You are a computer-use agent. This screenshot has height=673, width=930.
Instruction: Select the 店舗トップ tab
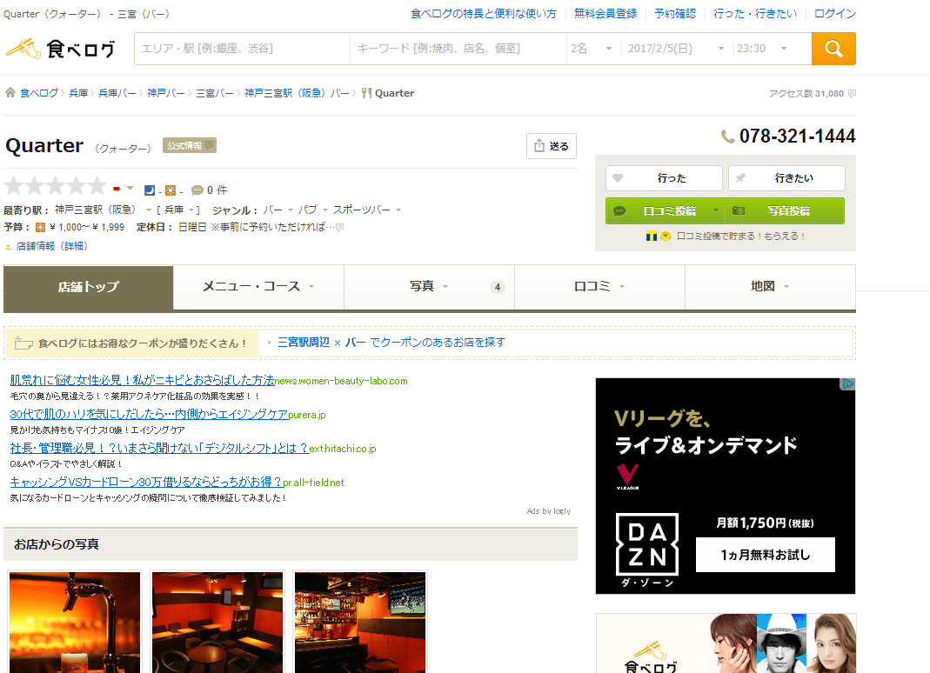tap(89, 288)
